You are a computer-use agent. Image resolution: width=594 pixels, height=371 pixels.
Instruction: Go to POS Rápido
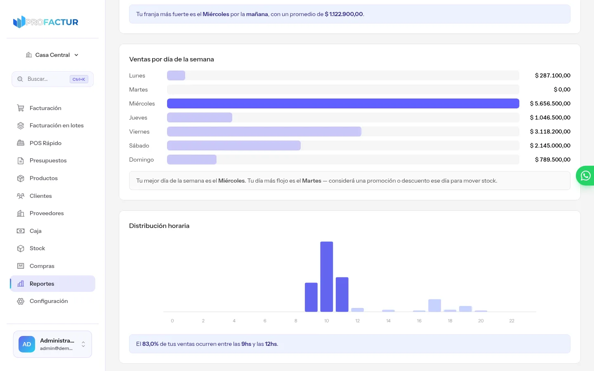point(52,143)
